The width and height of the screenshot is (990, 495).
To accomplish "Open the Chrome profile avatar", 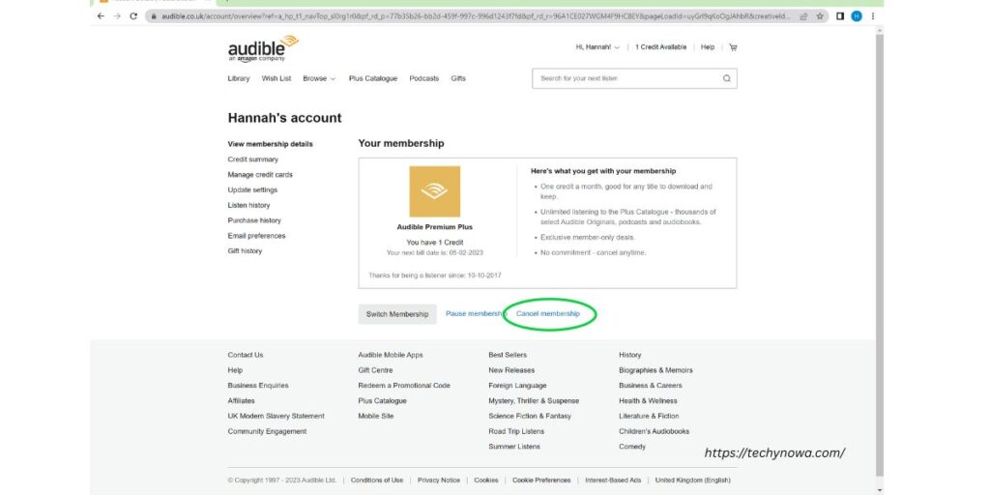I will point(857,16).
